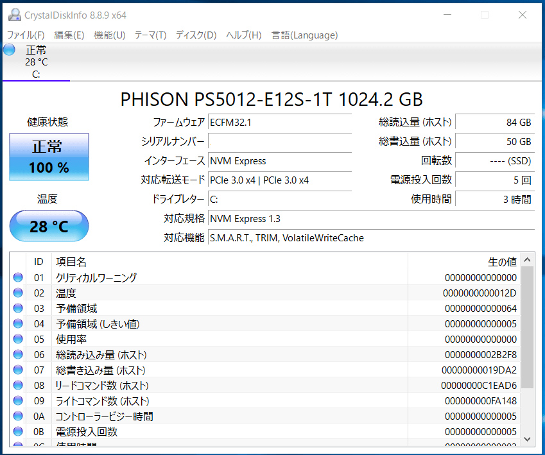The height and width of the screenshot is (455, 545).
Task: Click the インターフェース field showing NVM Express
Action: 280,161
